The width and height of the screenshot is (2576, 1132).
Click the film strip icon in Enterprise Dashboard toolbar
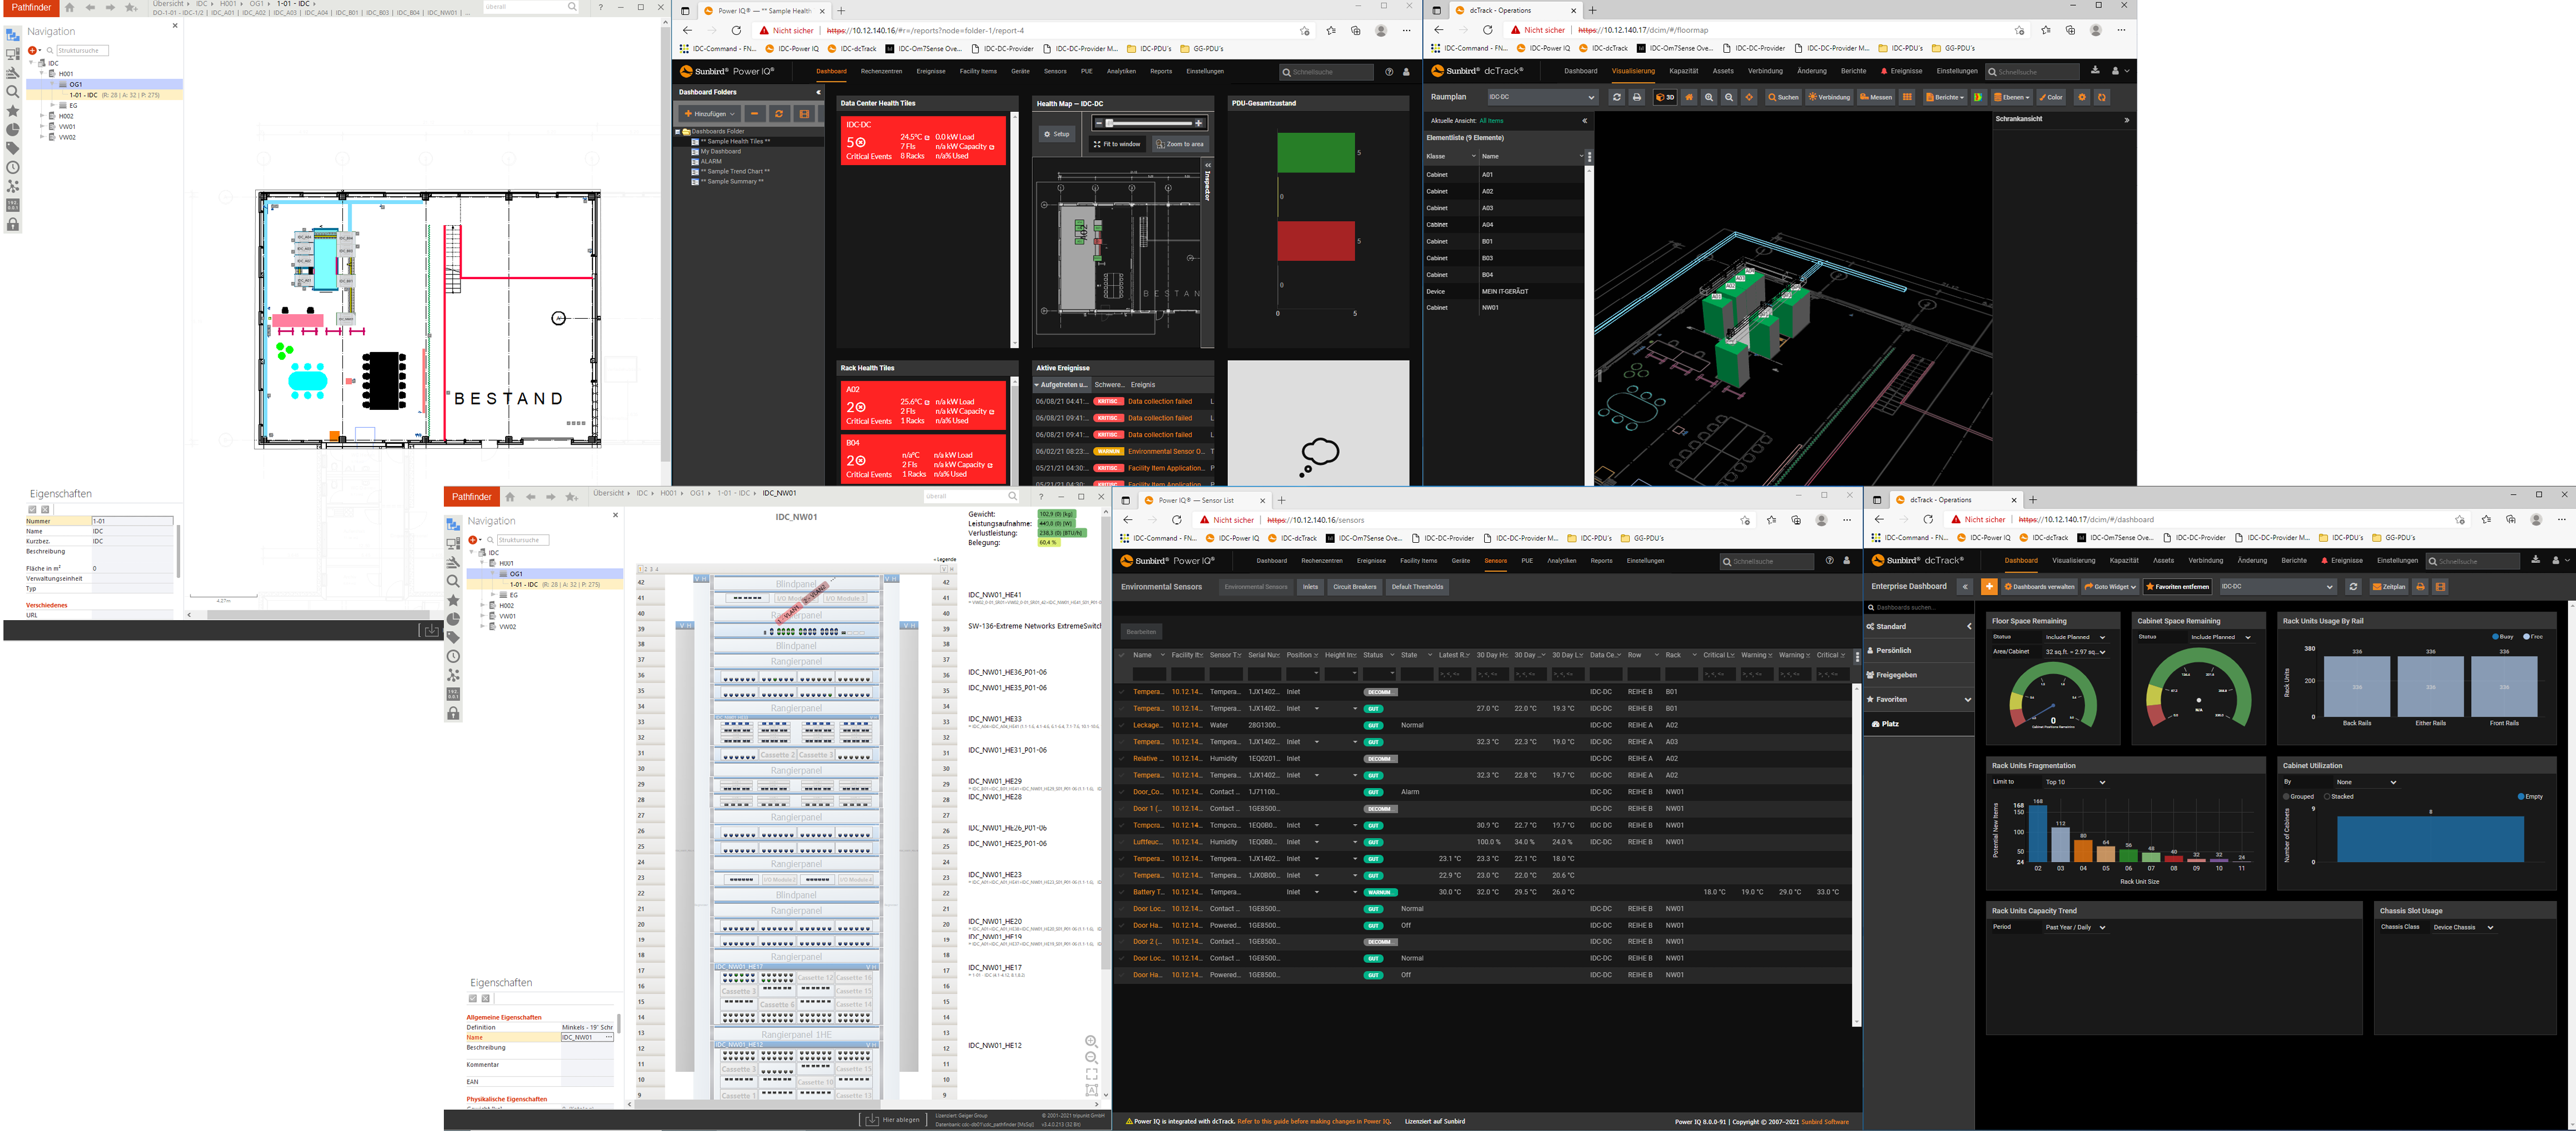point(2441,586)
